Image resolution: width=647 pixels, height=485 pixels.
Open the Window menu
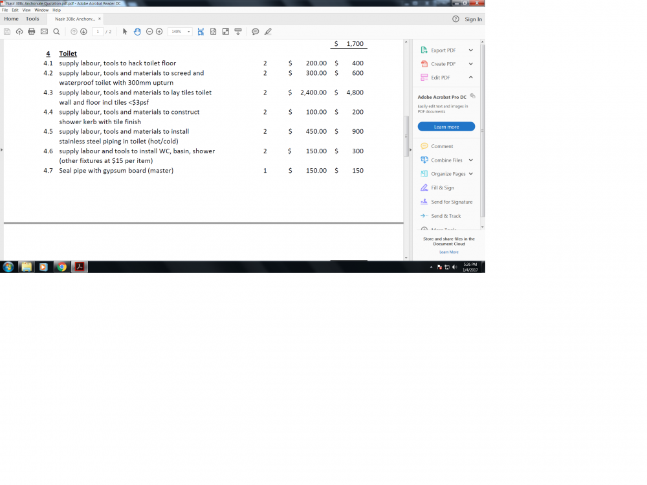pyautogui.click(x=41, y=10)
